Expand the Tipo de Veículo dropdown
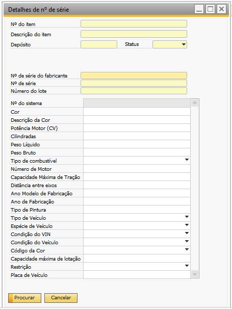 coord(187,217)
